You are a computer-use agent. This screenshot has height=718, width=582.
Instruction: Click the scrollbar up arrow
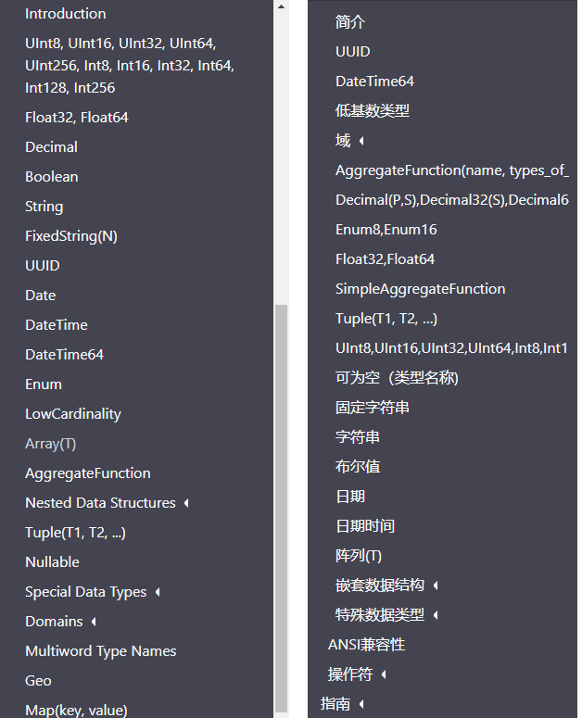click(x=281, y=6)
